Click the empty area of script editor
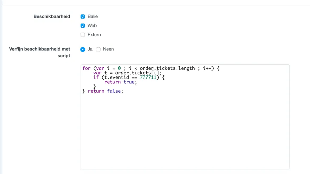This screenshot has width=310, height=174. (185, 133)
